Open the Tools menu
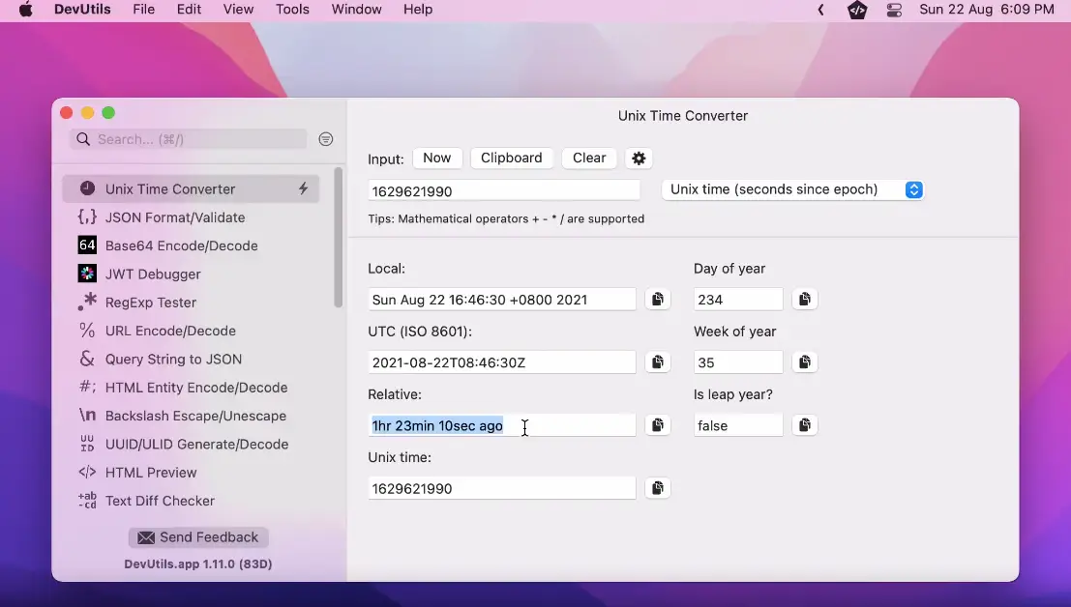The height and width of the screenshot is (607, 1071). coord(292,10)
